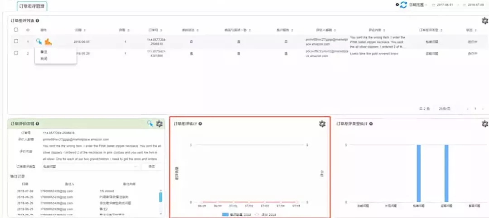Click the help icon beside the list title
Image resolution: width=489 pixels, height=218 pixels.
(x=38, y=21)
